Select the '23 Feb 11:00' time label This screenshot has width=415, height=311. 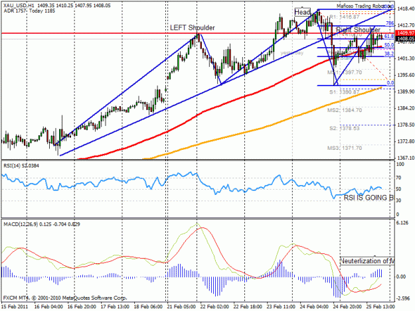281,307
